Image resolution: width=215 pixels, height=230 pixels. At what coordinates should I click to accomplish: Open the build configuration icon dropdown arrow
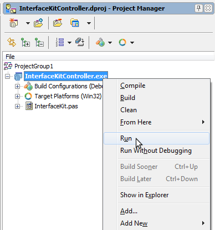[110, 43]
